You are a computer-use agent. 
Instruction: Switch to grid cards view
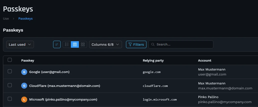(83, 44)
